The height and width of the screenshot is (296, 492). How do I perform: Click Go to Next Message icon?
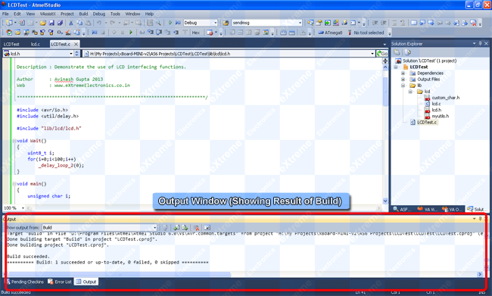[x=185, y=228]
